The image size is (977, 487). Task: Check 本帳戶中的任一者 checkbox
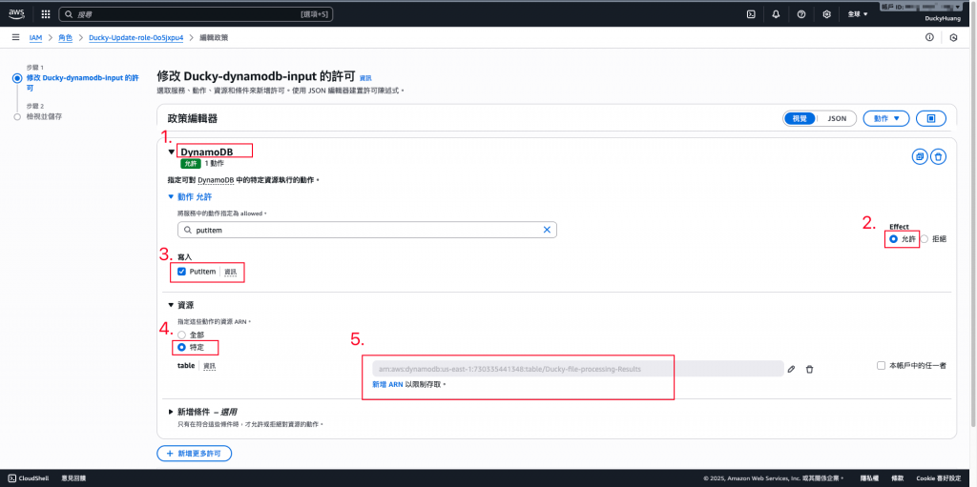click(881, 366)
